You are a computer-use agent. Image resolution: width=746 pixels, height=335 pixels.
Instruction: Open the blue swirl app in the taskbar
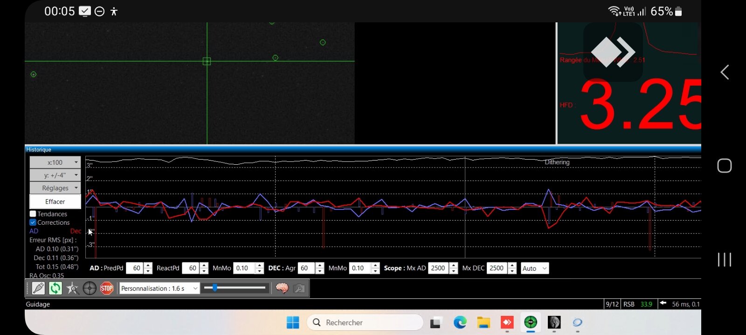click(x=578, y=322)
